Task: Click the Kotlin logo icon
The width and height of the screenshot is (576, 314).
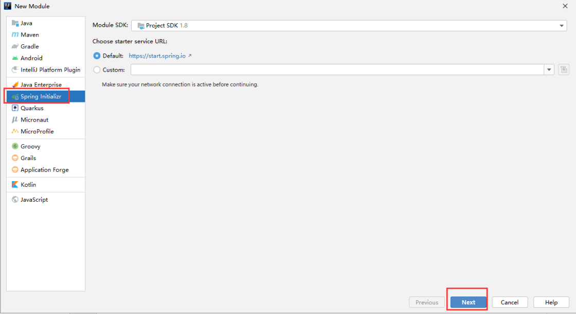Action: coord(15,185)
